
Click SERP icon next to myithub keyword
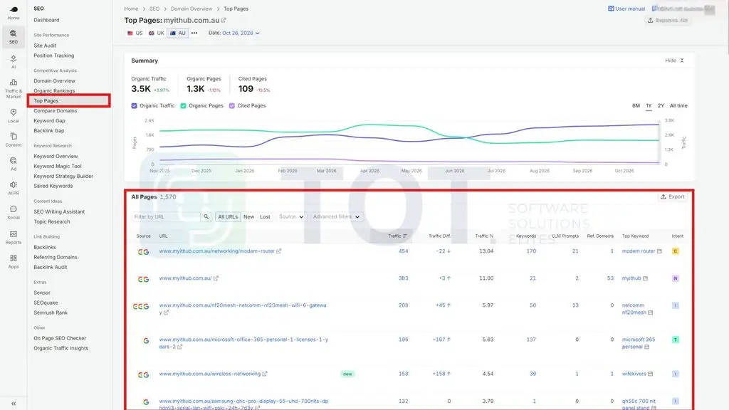[x=645, y=278]
